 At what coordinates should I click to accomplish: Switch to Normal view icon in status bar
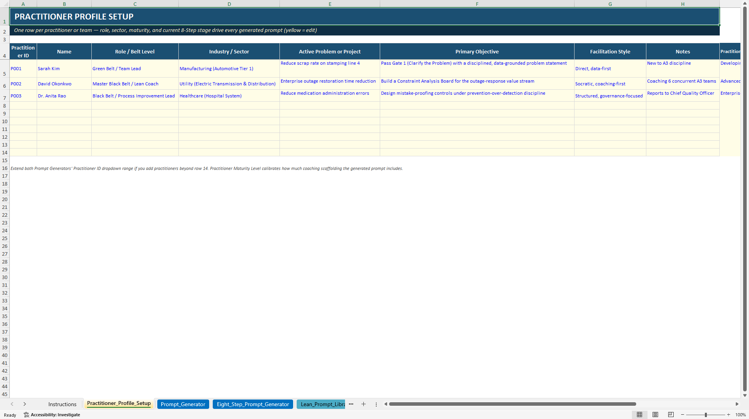tap(639, 415)
